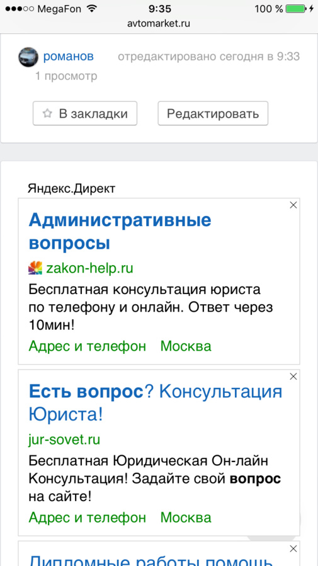Tap the avtomarket.ru address bar

[x=159, y=24]
